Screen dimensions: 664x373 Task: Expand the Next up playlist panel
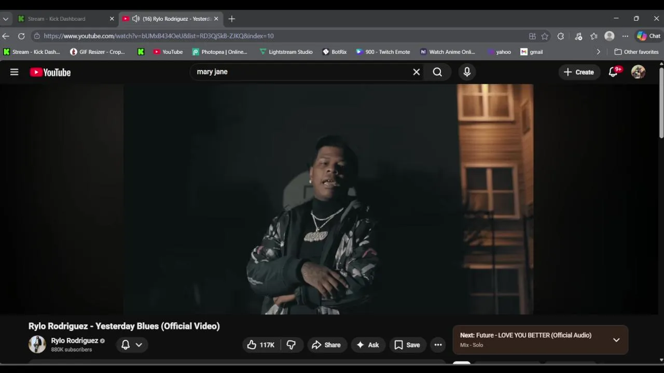pyautogui.click(x=616, y=340)
